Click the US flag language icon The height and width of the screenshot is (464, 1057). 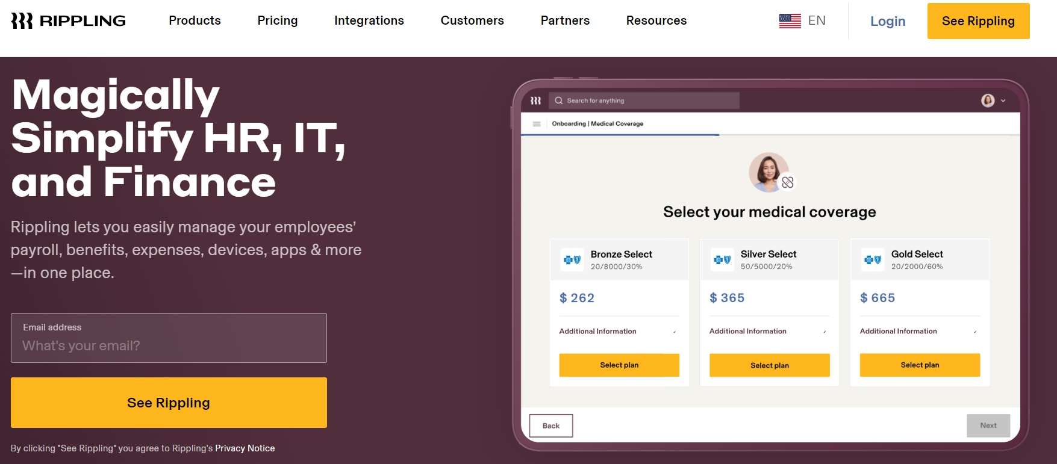tap(790, 21)
